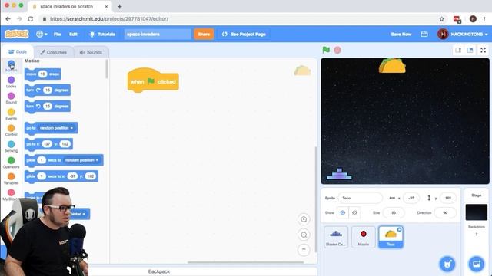Open random position dropdown in glide block
Image resolution: width=492 pixels, height=276 pixels.
[82, 160]
